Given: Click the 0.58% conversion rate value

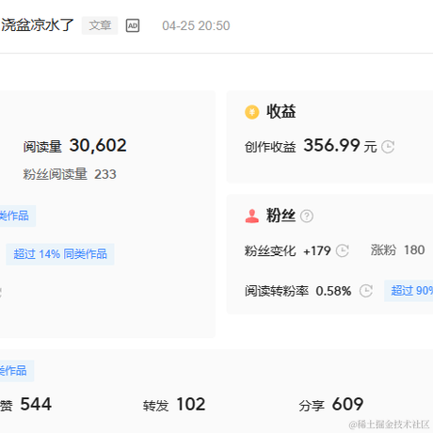Looking at the screenshot, I should [x=333, y=291].
